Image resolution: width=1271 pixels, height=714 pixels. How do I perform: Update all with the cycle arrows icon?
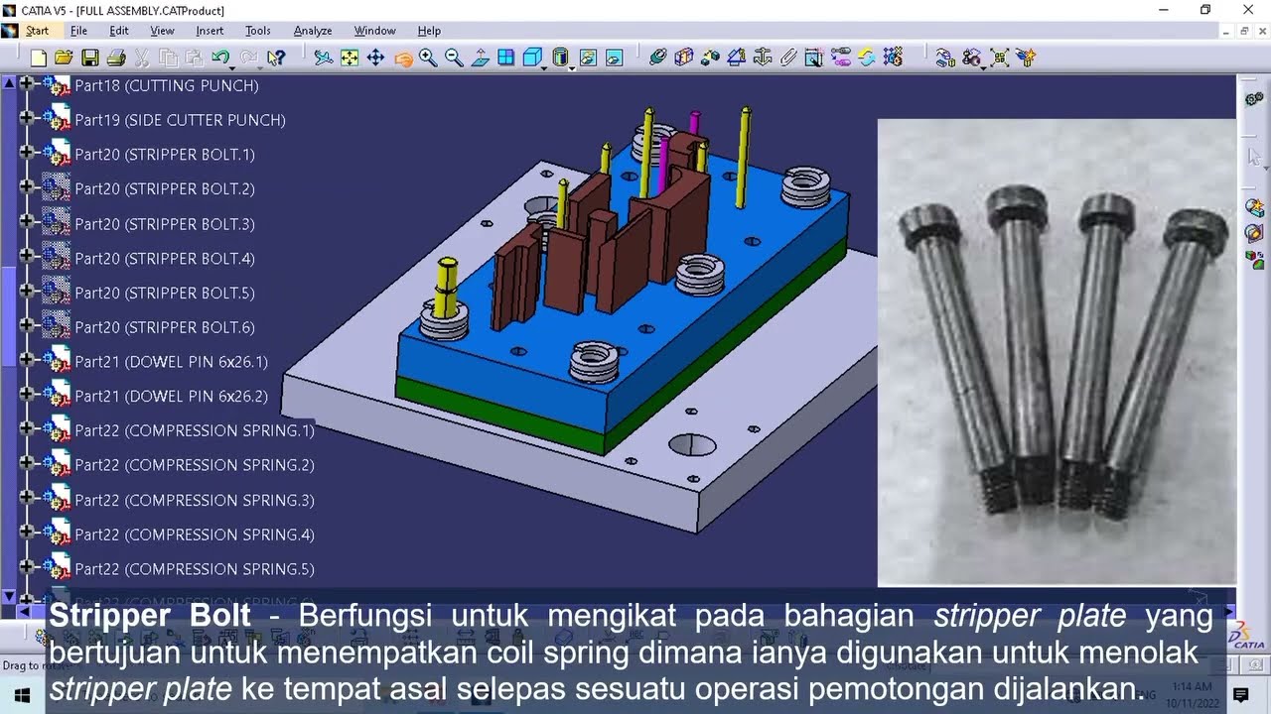[866, 59]
